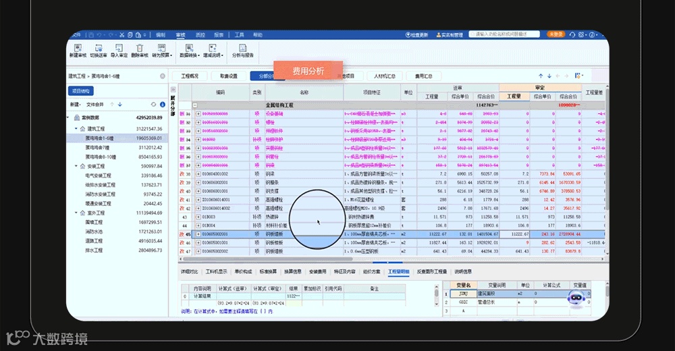Select the 人材机汇总 tab
This screenshot has height=351, width=675.
[x=385, y=76]
